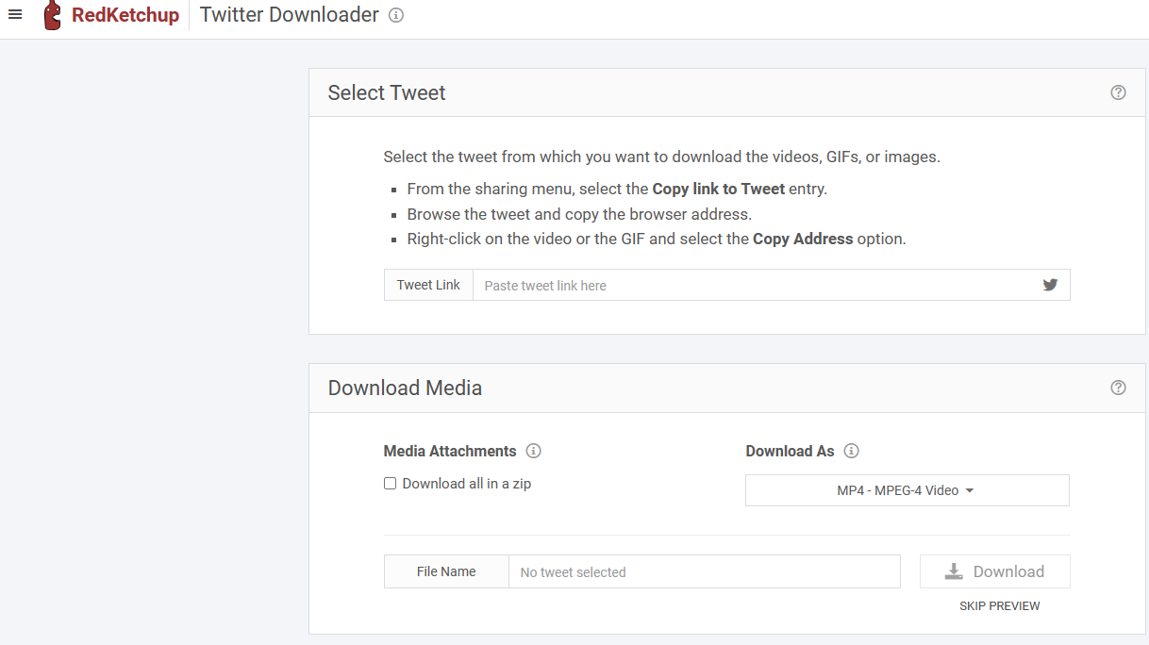Click the Download As label text
The height and width of the screenshot is (645, 1149).
pos(790,451)
